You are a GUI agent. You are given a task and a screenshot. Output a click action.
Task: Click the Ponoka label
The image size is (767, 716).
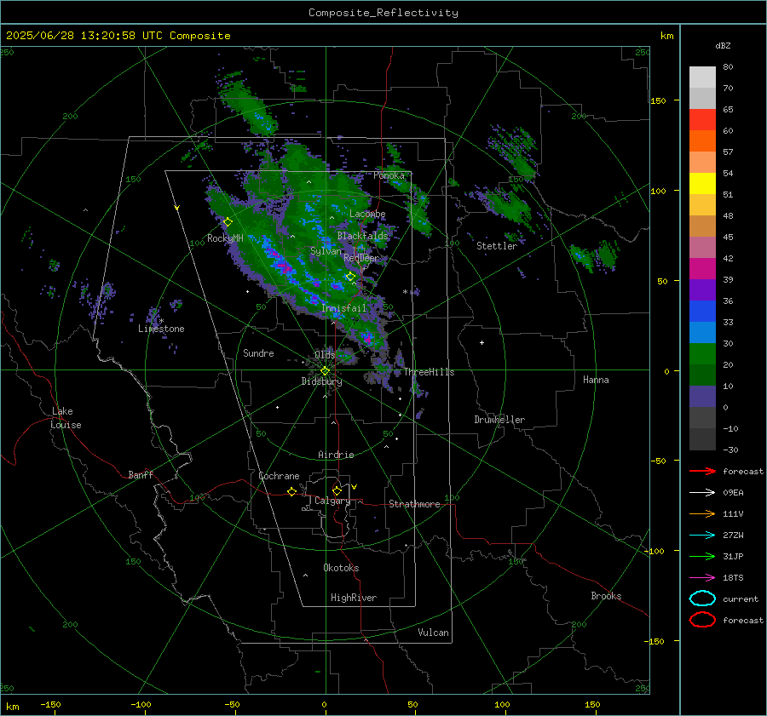(389, 175)
